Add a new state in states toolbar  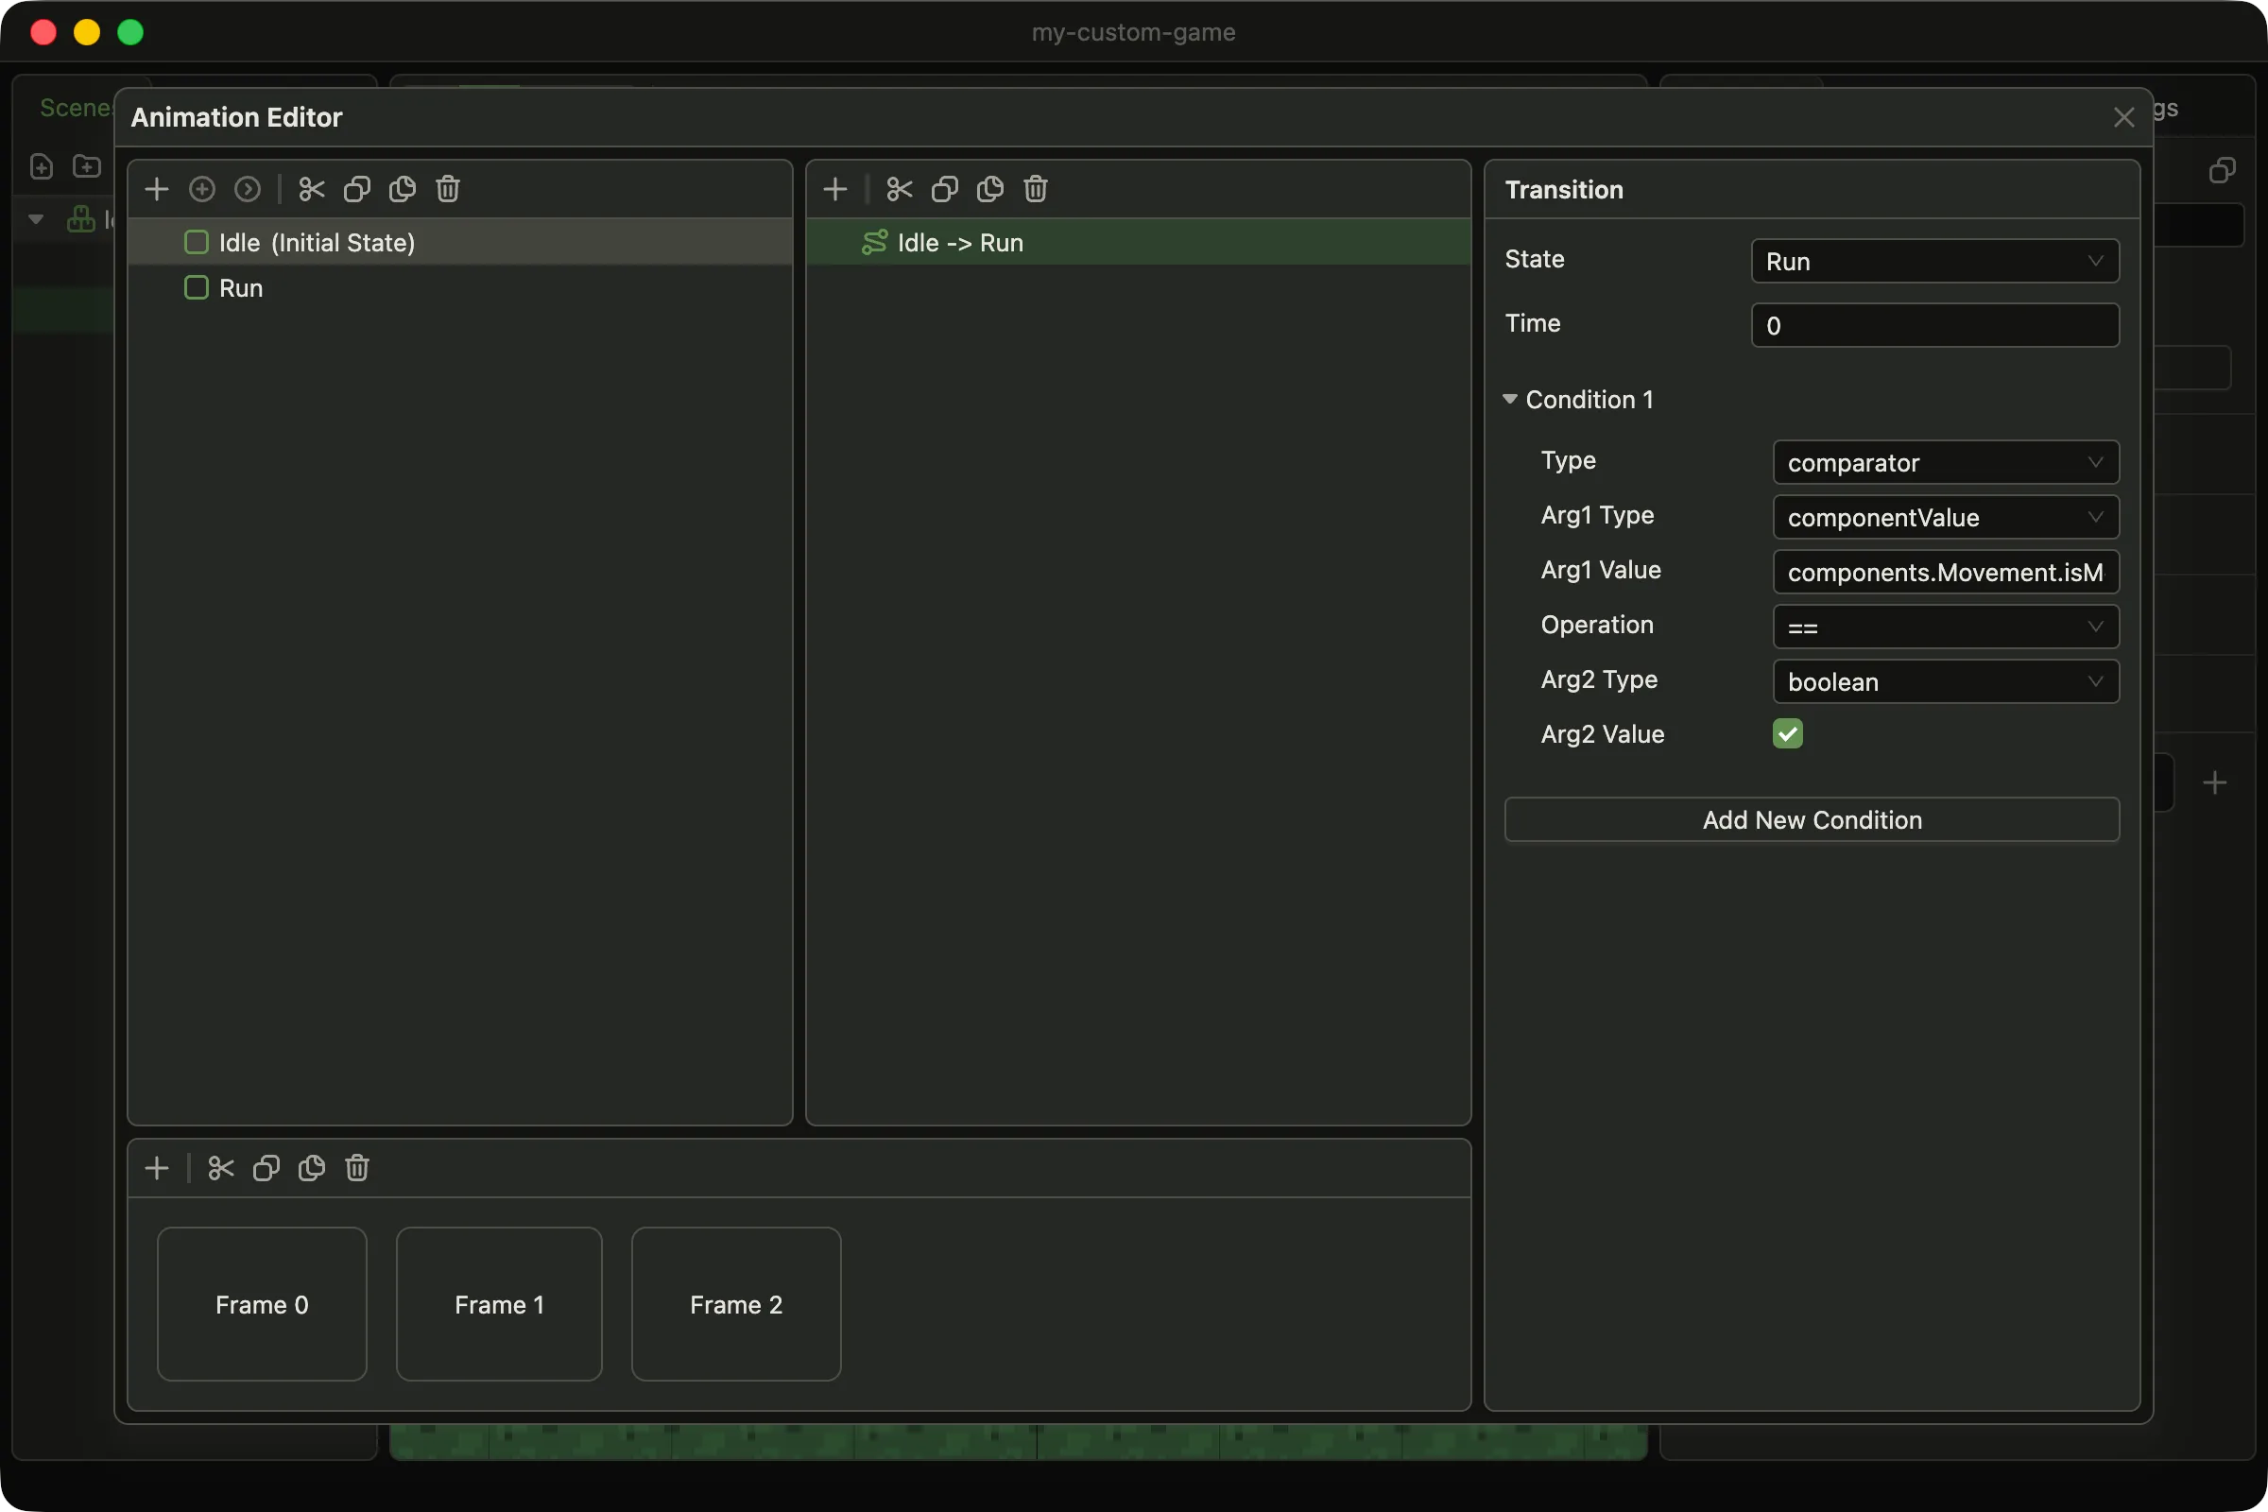pos(156,189)
